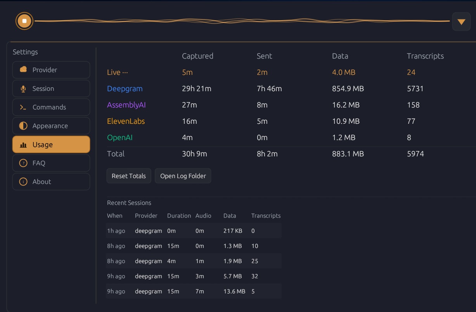Click the Session microphone icon
476x312 pixels.
(x=23, y=88)
